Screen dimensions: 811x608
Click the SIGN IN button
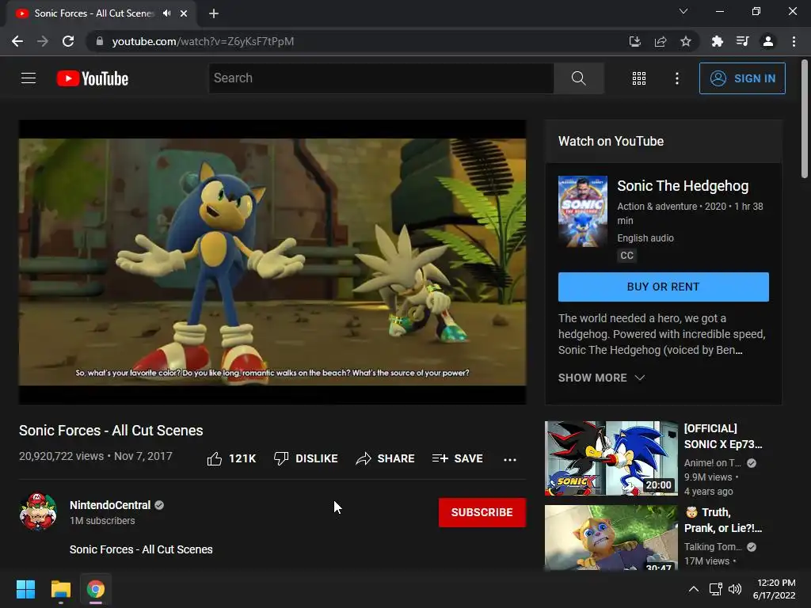742,78
